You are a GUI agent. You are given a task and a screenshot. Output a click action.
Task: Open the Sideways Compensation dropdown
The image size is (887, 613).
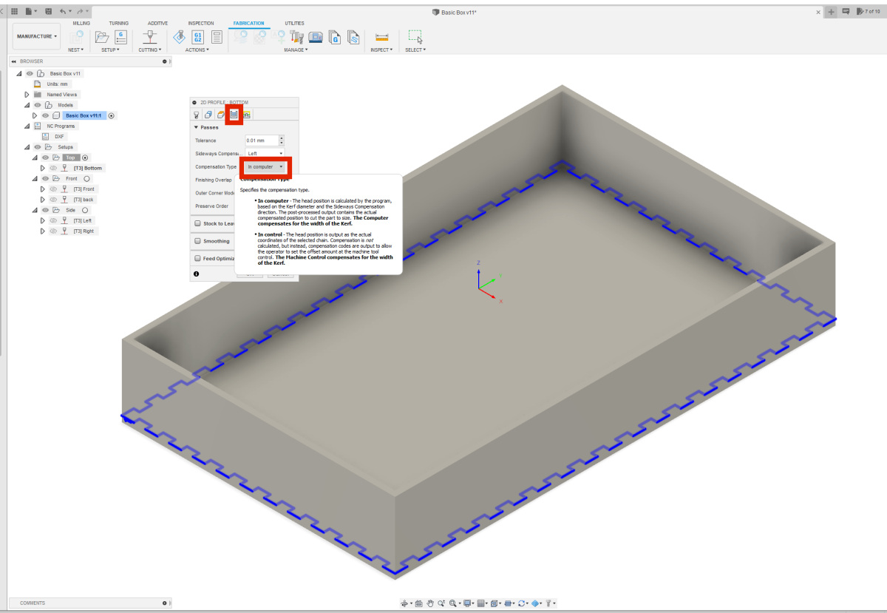[265, 154]
